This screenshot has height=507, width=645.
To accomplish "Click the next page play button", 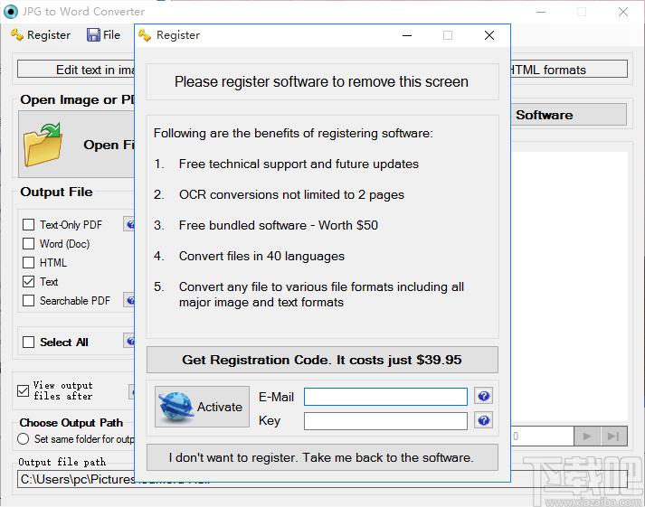I will click(587, 436).
